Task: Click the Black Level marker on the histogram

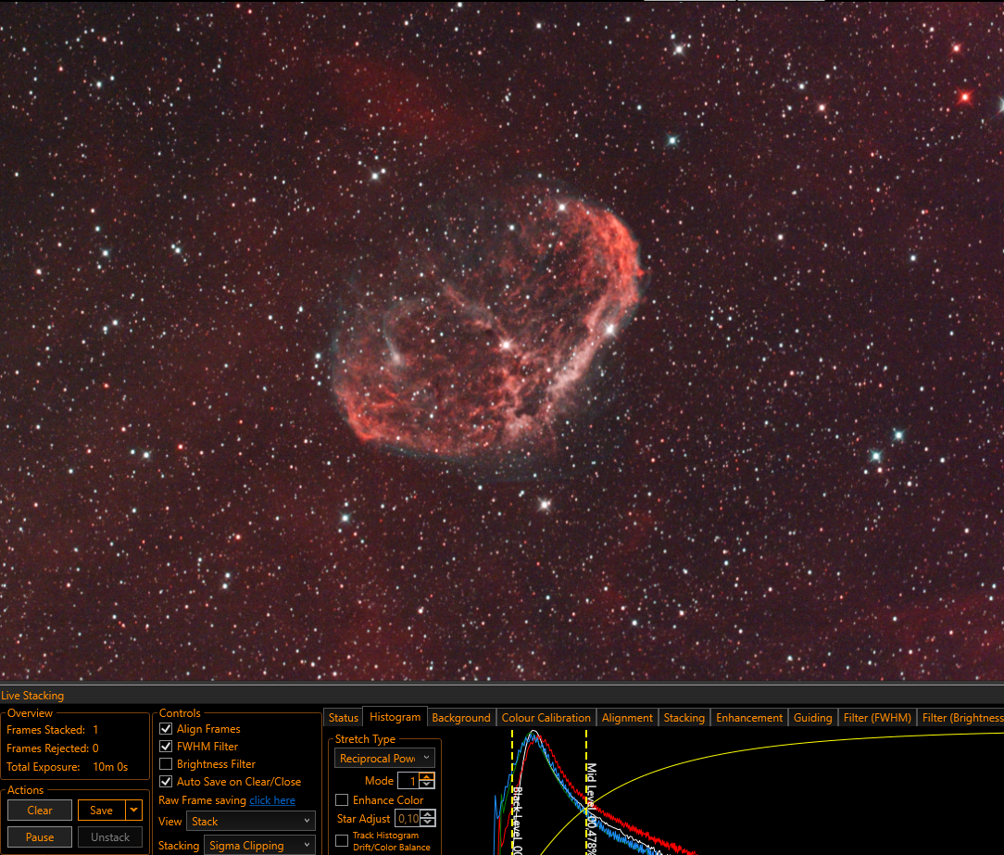Action: pos(513,792)
